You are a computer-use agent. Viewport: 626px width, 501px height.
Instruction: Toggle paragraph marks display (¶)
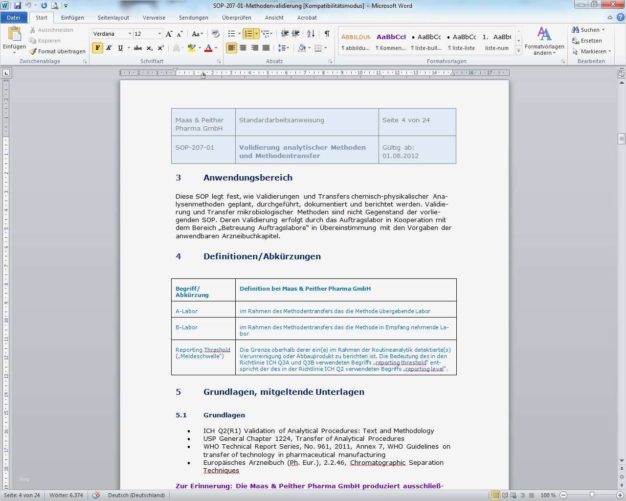coord(327,34)
